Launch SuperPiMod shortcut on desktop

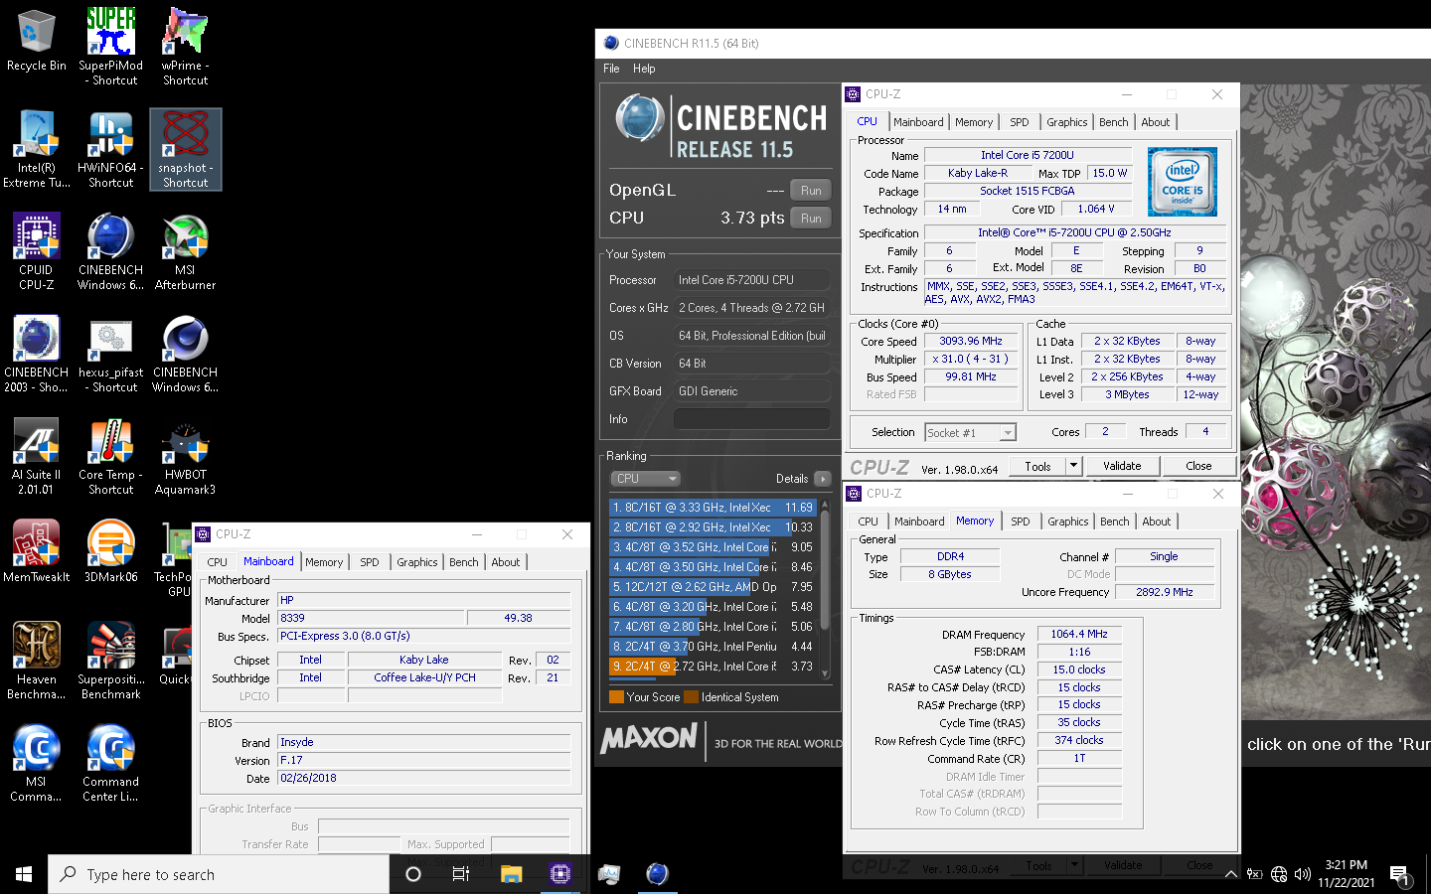pyautogui.click(x=110, y=46)
